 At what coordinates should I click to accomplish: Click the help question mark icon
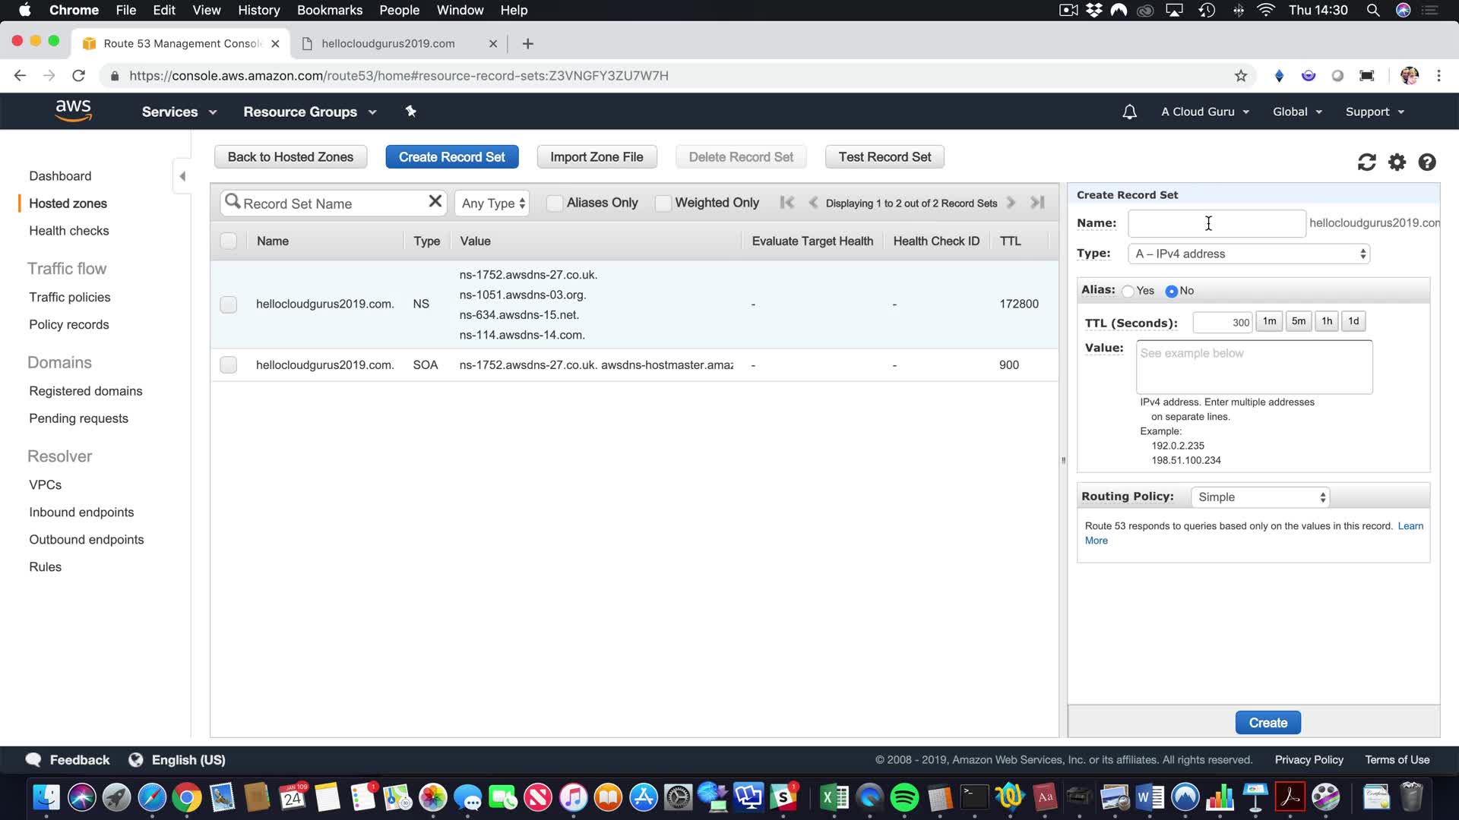[x=1427, y=162]
